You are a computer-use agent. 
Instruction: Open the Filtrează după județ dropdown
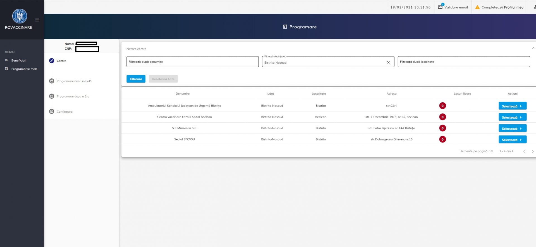[328, 62]
